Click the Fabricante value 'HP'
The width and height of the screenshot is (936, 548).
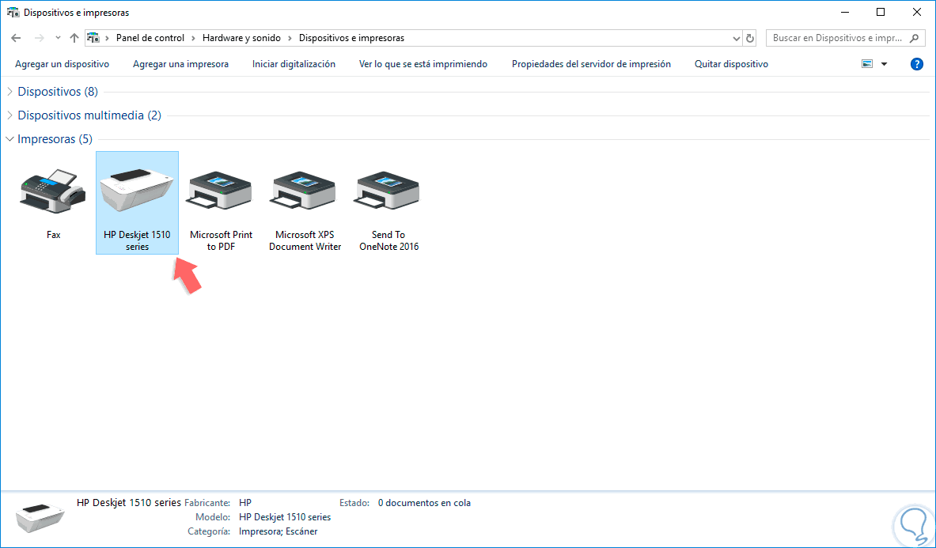(x=245, y=503)
